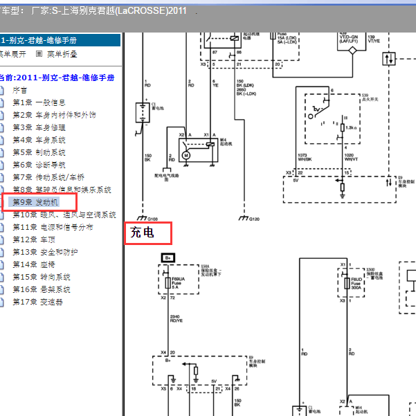The image size is (416, 416).
Task: Click the collapse icon beside 菜单折叠
Action: pyautogui.click(x=39, y=54)
